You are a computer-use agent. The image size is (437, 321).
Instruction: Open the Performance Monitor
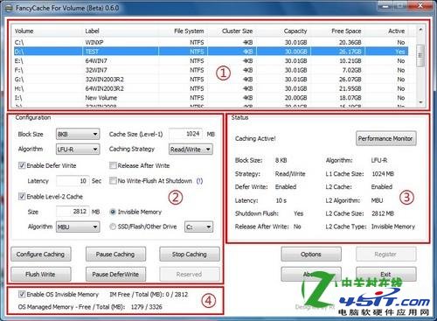pos(385,138)
